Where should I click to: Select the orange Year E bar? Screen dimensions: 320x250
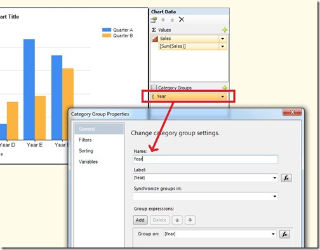tap(40, 118)
